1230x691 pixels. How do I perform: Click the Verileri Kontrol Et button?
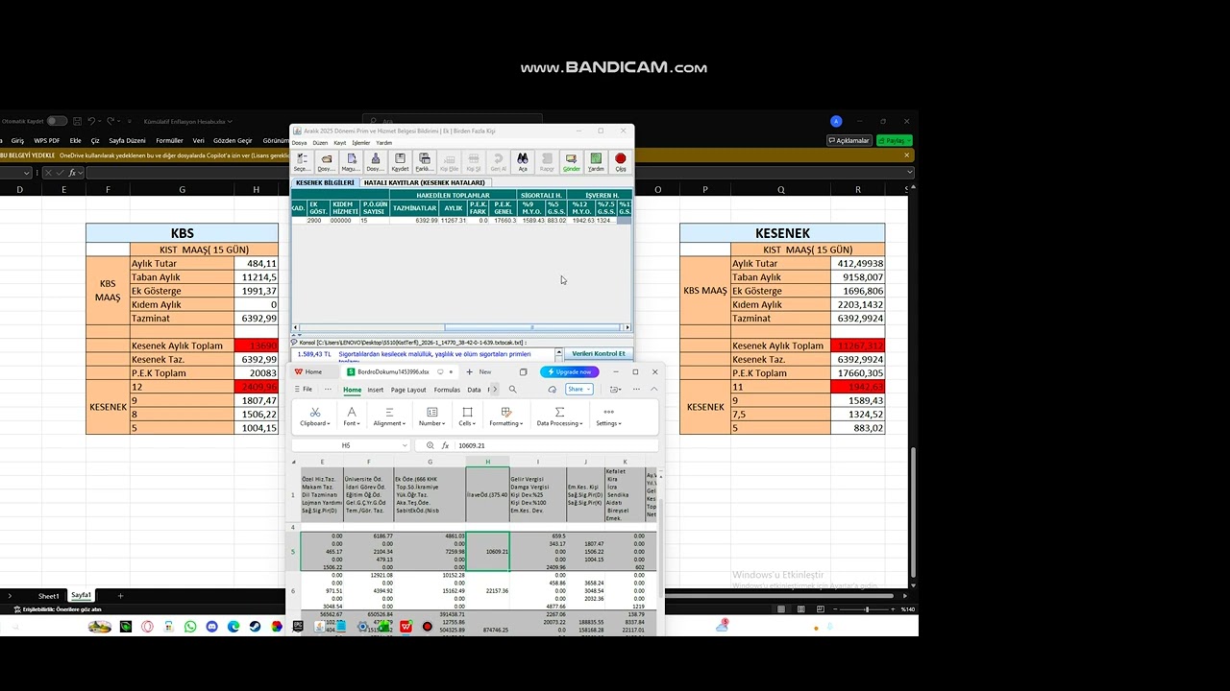pos(599,354)
